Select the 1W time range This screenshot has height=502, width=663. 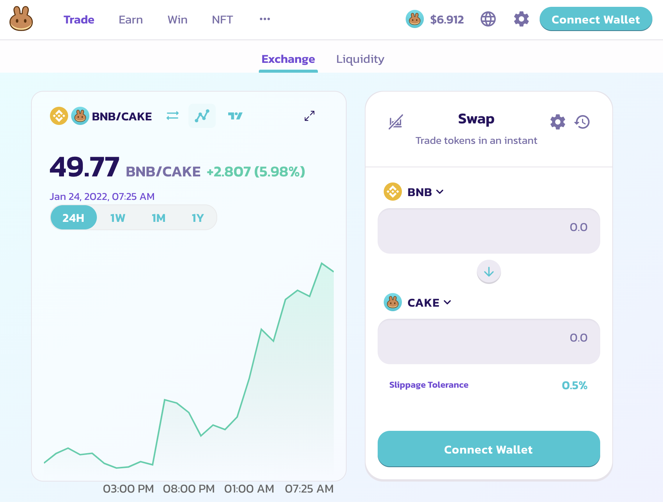tap(118, 218)
